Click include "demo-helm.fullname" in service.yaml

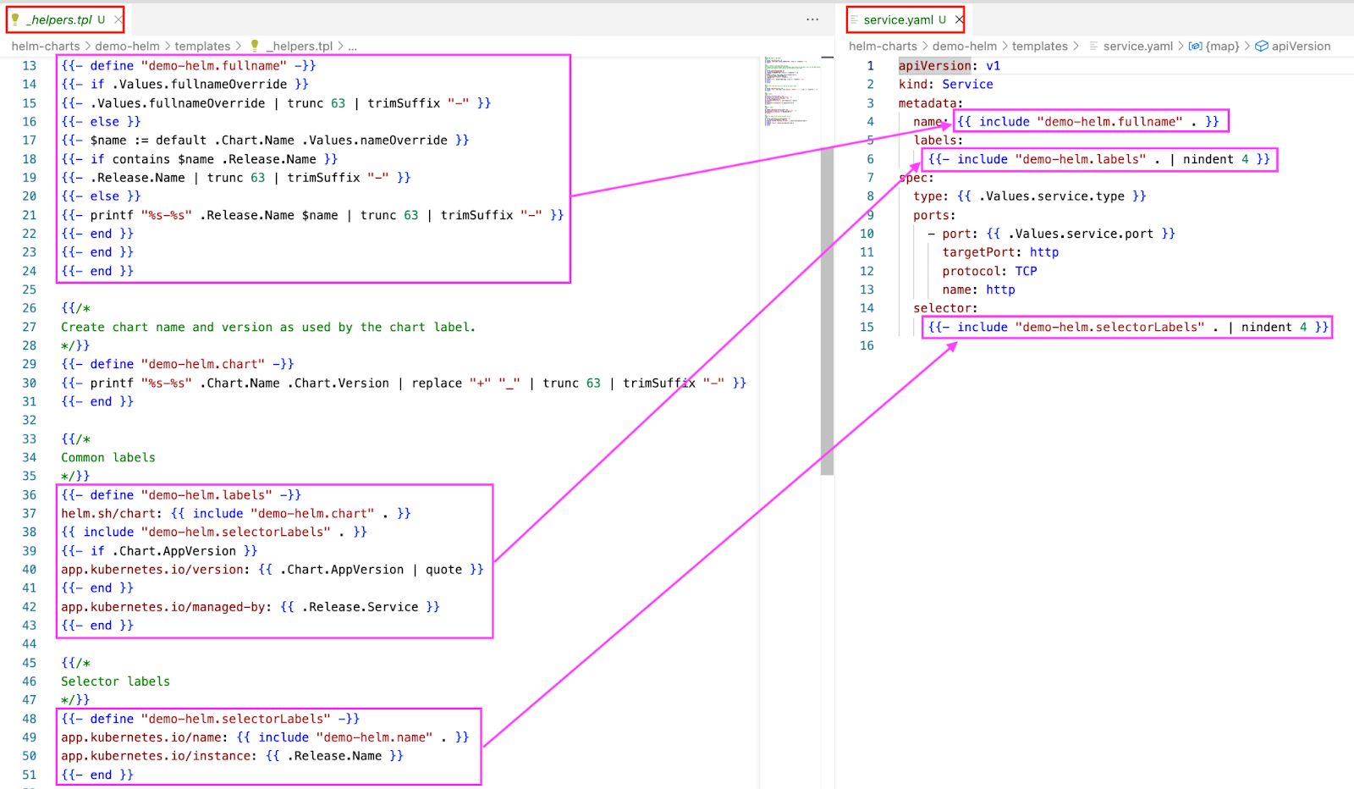(1088, 122)
